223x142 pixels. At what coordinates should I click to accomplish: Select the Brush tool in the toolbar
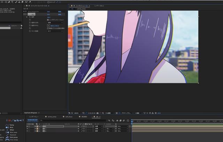pyautogui.click(x=16, y=2)
